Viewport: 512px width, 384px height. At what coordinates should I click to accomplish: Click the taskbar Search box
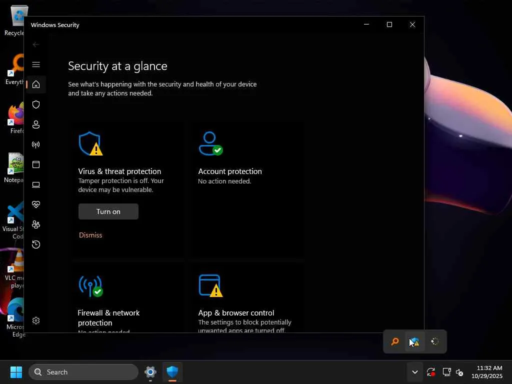click(x=83, y=372)
